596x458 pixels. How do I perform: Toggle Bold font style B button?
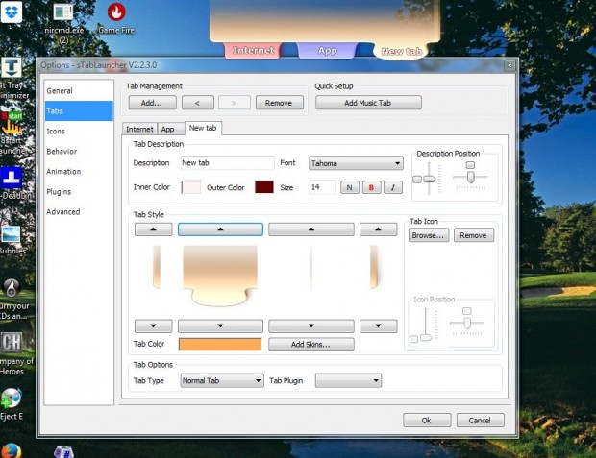(371, 187)
